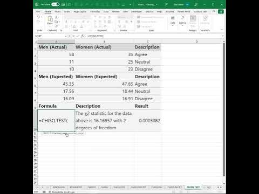Image resolution: width=259 pixels, height=194 pixels.
Task: Expand the Paste options arrow
Action: (50, 26)
